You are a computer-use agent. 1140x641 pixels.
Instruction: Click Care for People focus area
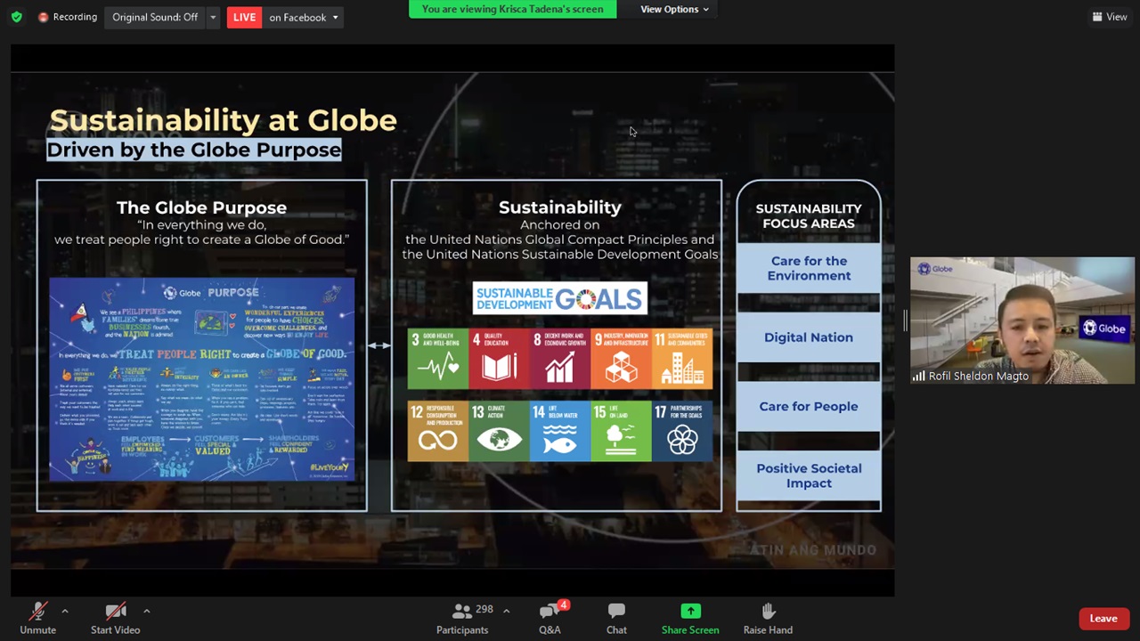tap(809, 406)
